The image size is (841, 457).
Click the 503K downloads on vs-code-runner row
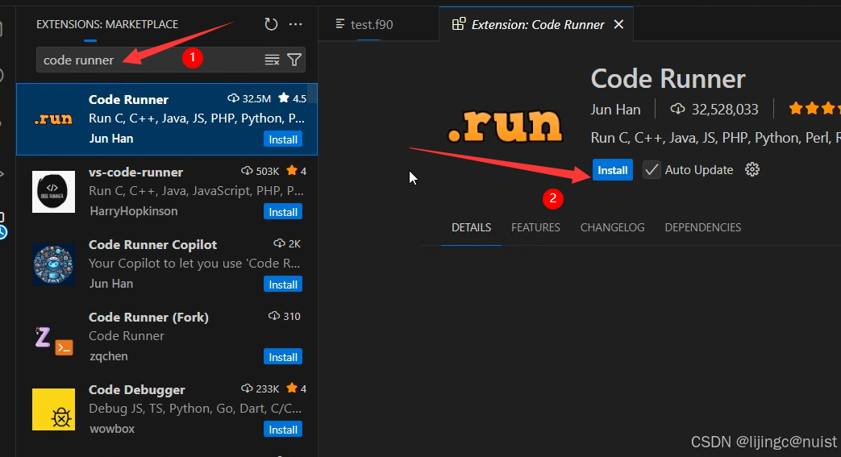pos(260,171)
